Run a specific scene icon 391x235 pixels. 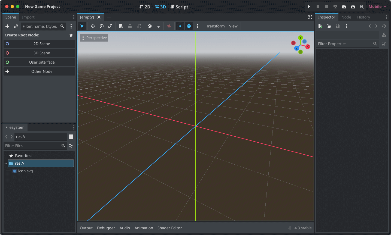point(353,7)
